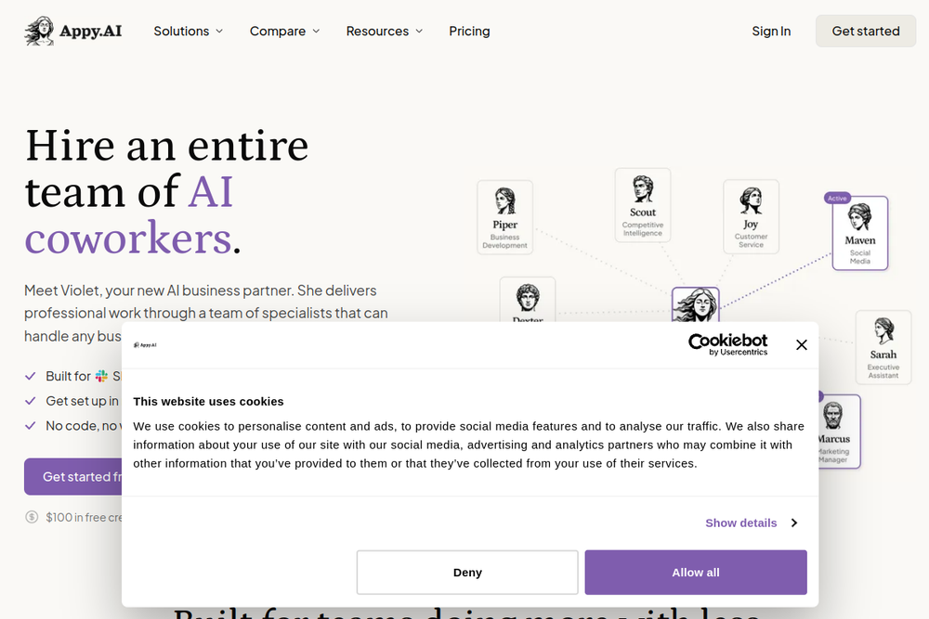
Task: Click the Sign In link
Action: tap(771, 31)
